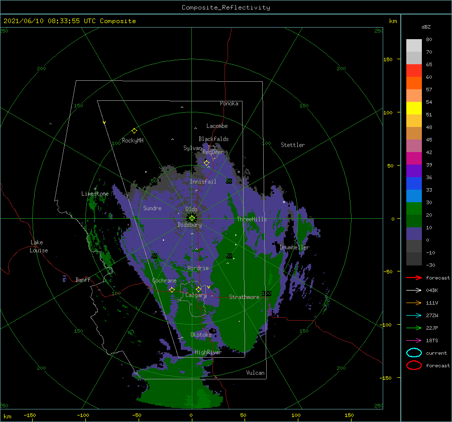Select the orange 111V arrow icon
The width and height of the screenshot is (452, 422).
[414, 303]
